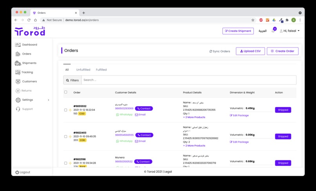Tick the select-all orders checkbox
The width and height of the screenshot is (316, 191).
(66, 92)
